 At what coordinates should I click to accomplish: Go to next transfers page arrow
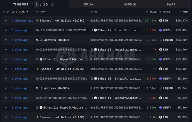47,5
